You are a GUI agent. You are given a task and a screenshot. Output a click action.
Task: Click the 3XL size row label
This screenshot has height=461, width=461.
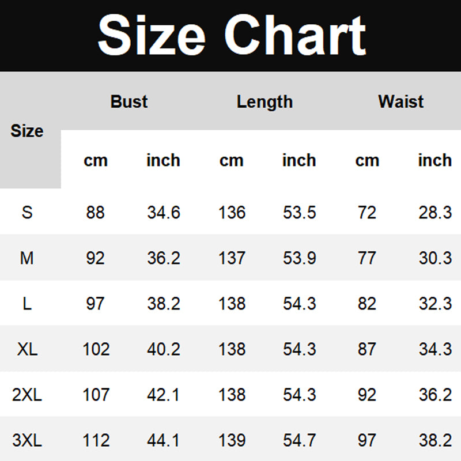click(27, 440)
